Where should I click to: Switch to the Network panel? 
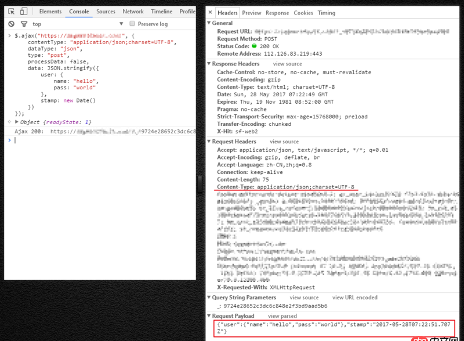pos(133,11)
